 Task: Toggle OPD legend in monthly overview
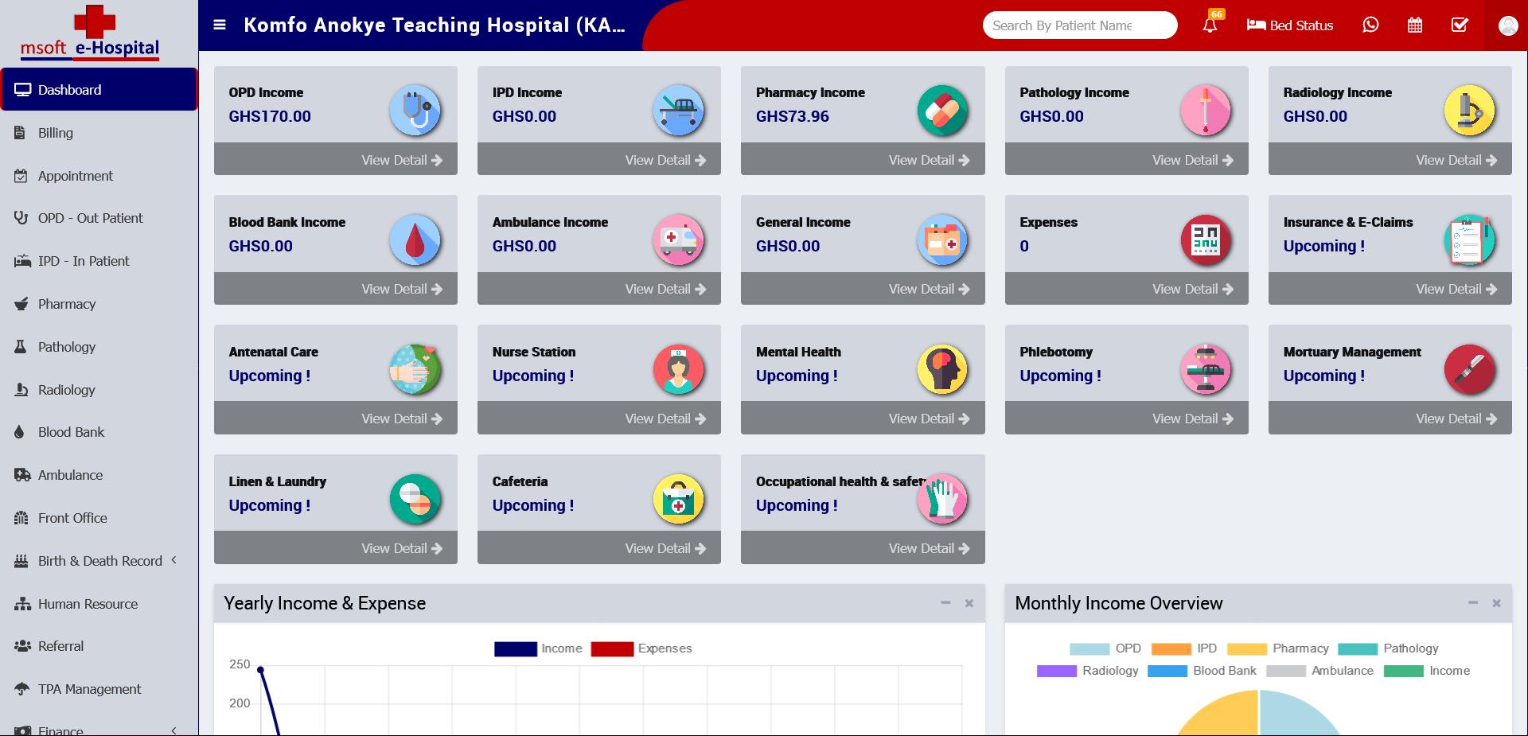click(x=1105, y=648)
